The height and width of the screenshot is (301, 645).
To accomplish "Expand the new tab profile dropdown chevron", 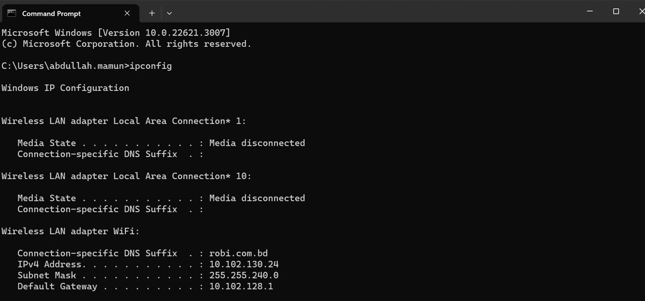I will pos(169,13).
